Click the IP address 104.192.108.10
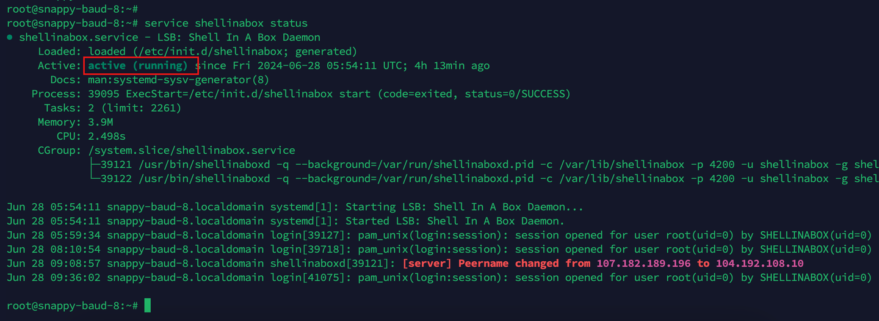The image size is (879, 321). point(759,264)
